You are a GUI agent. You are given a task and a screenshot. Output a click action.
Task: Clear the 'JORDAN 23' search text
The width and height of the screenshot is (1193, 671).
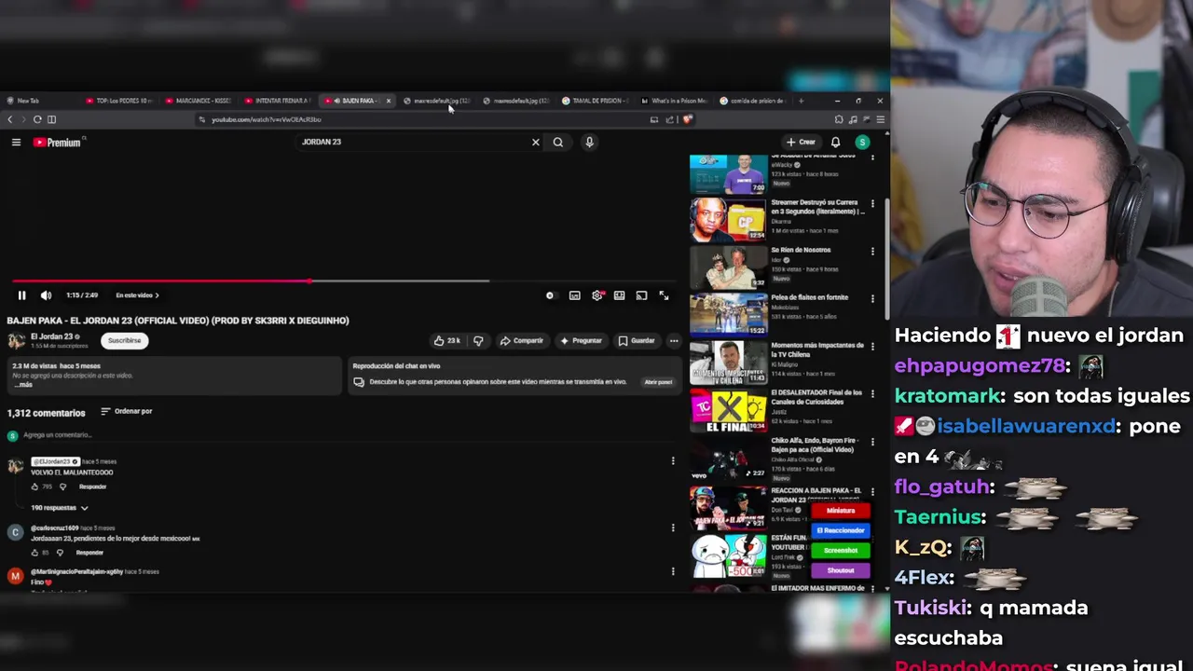pos(535,143)
